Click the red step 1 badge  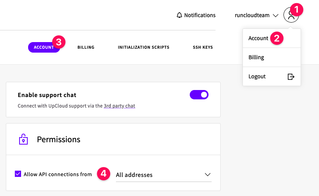click(x=298, y=9)
